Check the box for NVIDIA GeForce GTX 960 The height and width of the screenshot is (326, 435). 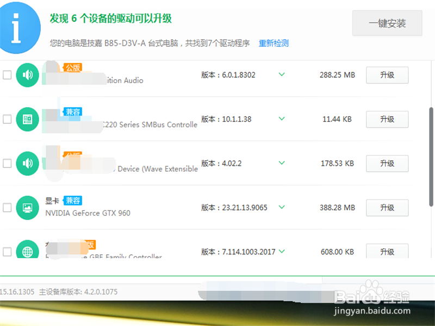(x=7, y=208)
